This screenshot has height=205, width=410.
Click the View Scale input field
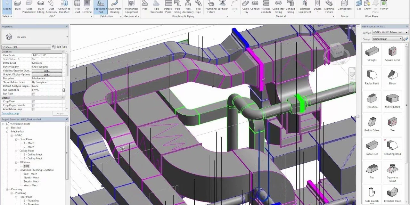[x=47, y=55]
